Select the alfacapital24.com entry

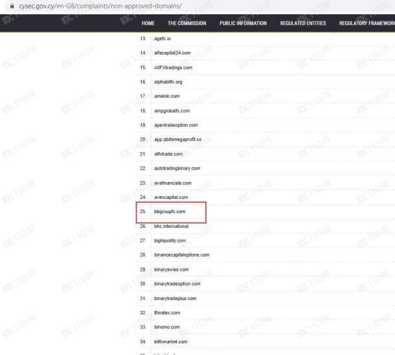pyautogui.click(x=172, y=53)
